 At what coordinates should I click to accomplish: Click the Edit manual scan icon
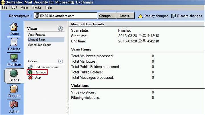(x=30, y=67)
